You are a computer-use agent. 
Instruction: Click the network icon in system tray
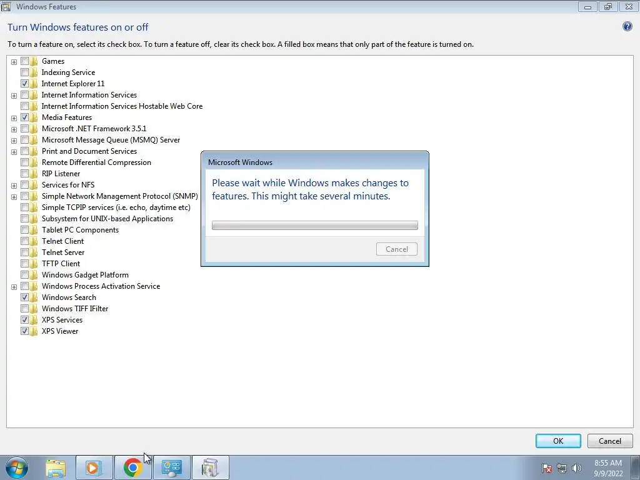(562, 468)
